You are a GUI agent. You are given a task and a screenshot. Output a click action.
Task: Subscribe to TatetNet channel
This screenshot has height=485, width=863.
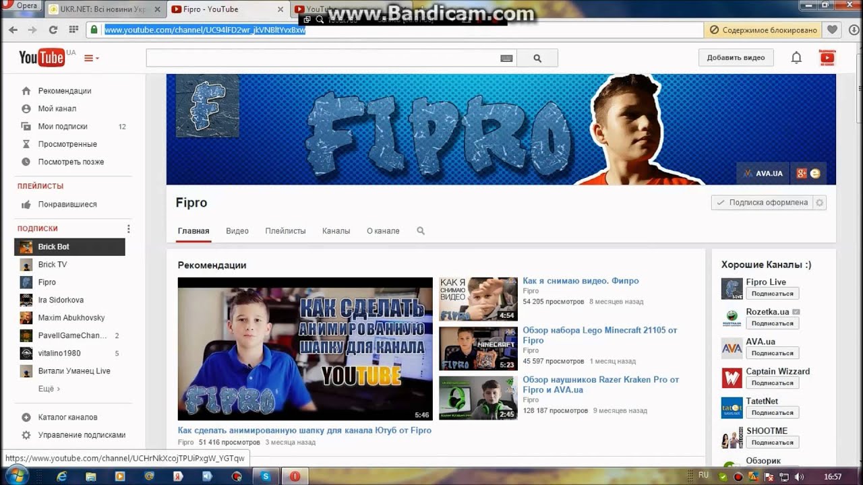773,412
